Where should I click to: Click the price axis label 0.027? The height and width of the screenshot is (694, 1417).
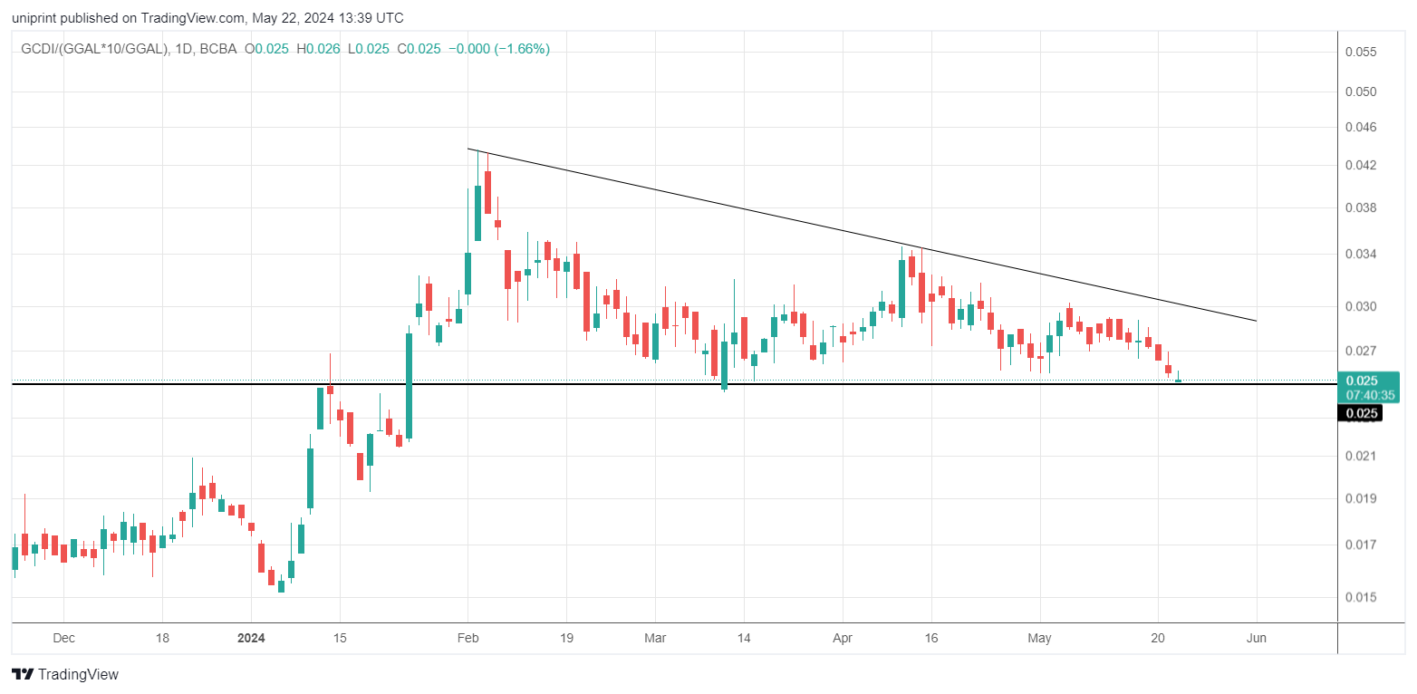click(x=1361, y=351)
